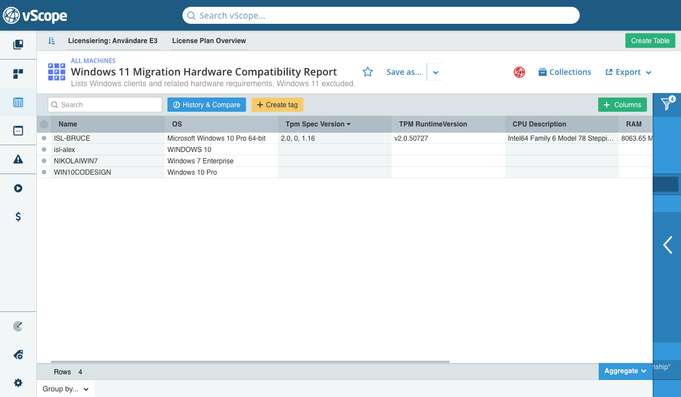Screen dimensions: 681x397
Task: Open the library icon in the sidebar
Action: (18, 44)
